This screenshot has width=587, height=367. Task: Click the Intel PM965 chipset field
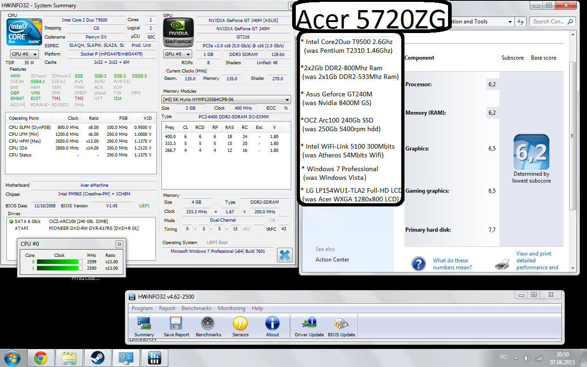tap(94, 194)
